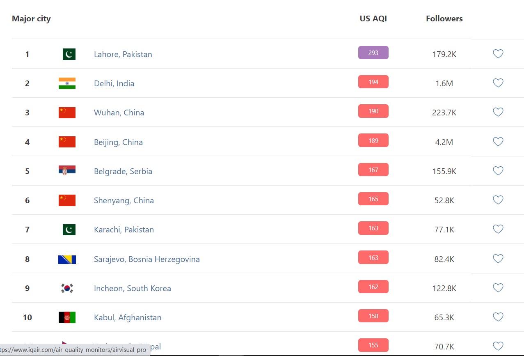The width and height of the screenshot is (524, 356).
Task: Click the US AQI column header
Action: tap(373, 18)
